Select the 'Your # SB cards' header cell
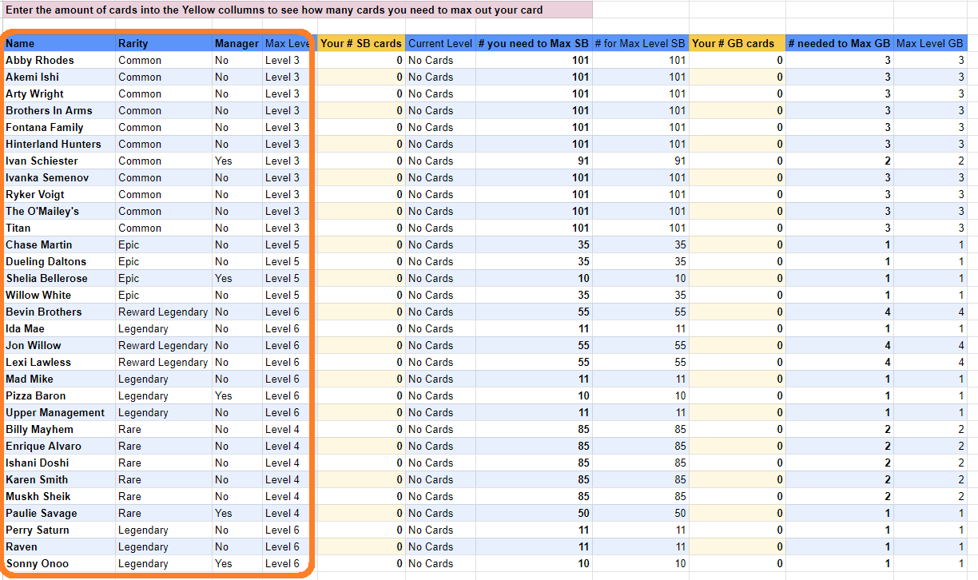This screenshot has width=978, height=580. coord(361,43)
